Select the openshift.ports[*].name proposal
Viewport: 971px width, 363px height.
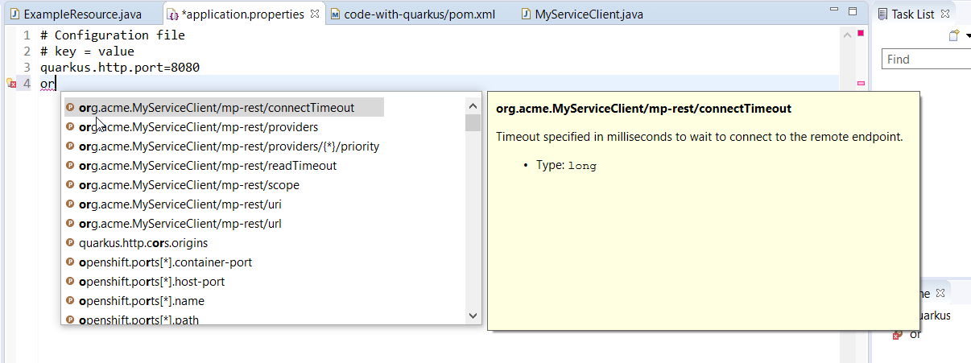(141, 301)
